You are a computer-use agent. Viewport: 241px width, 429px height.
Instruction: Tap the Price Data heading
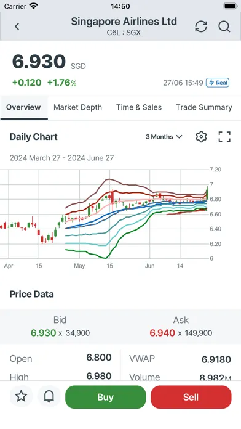31,294
